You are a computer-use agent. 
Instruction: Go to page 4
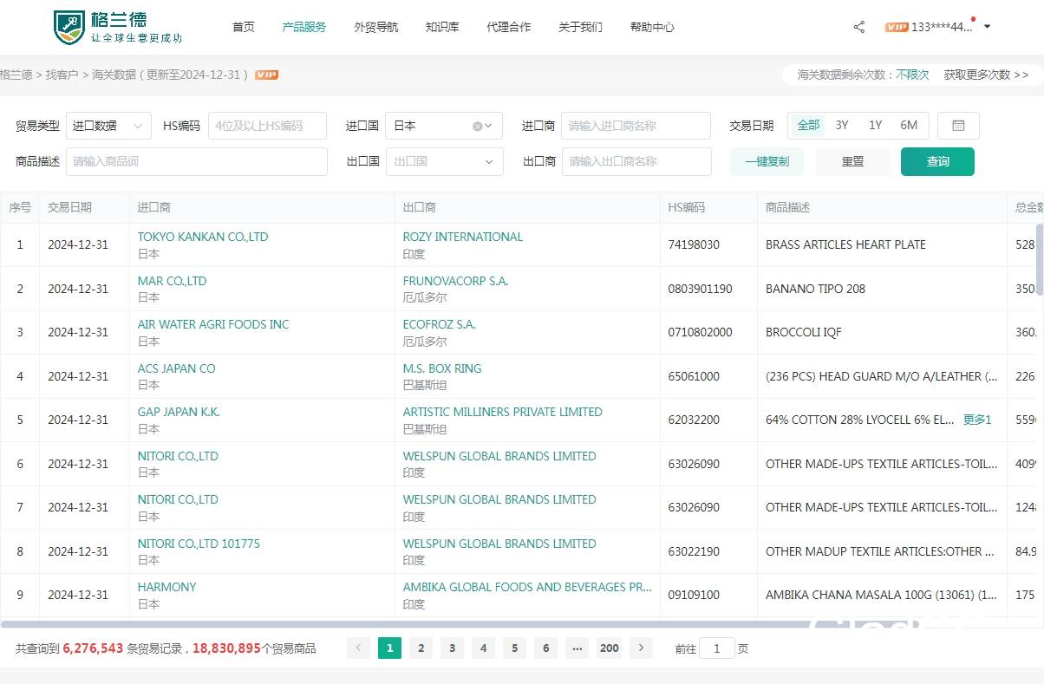[484, 648]
